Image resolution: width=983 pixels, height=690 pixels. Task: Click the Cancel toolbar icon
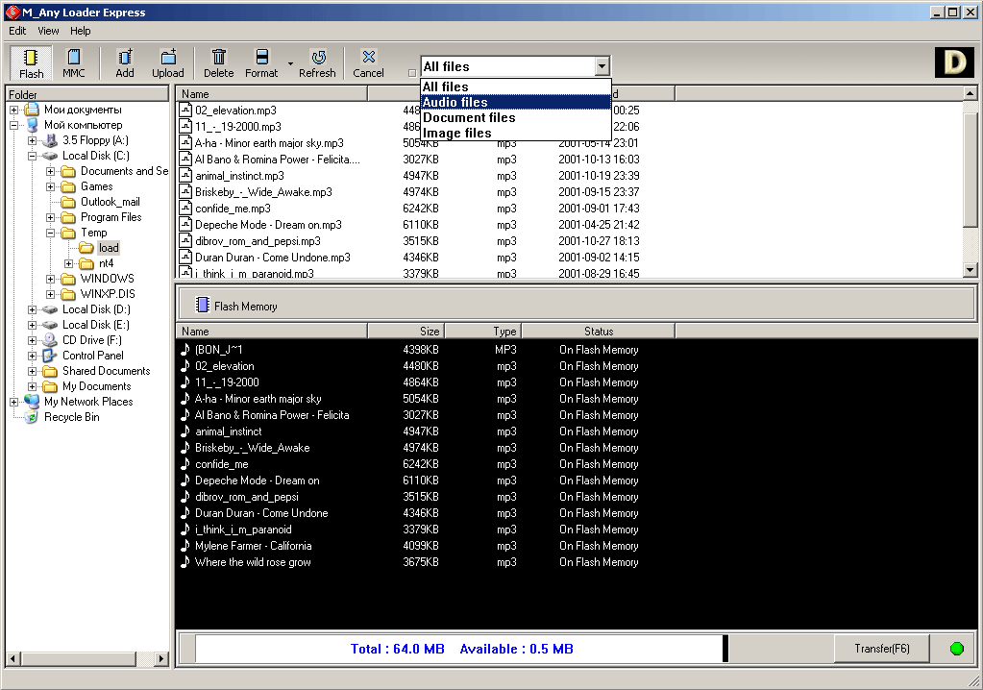click(368, 63)
